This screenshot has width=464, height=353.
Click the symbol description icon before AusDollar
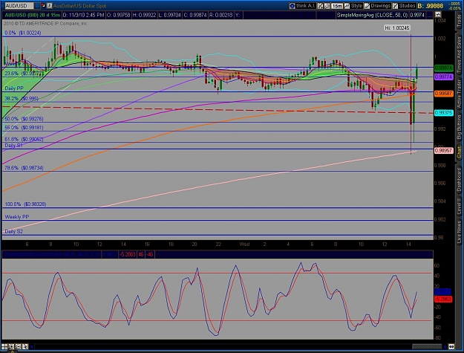[50, 6]
